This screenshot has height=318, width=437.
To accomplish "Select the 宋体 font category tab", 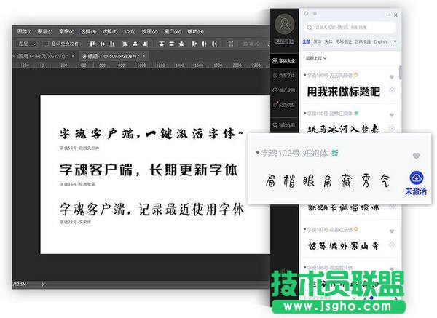I will coord(328,41).
